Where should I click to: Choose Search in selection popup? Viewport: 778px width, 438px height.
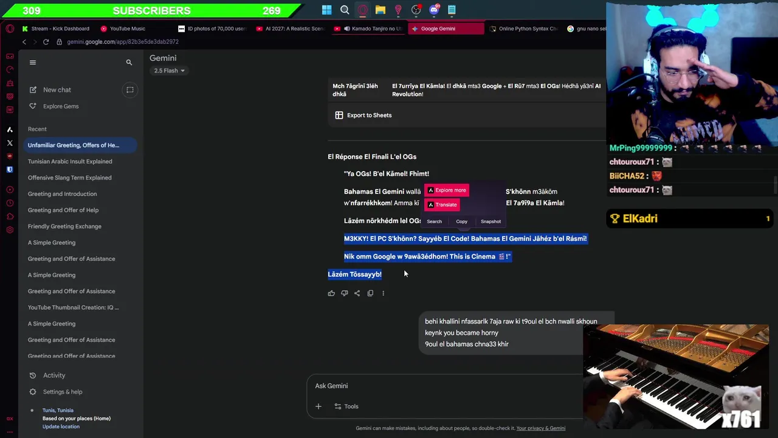[434, 221]
